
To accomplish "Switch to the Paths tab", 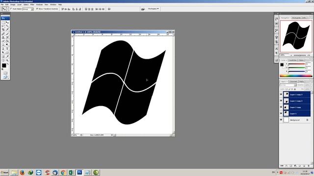I will (301, 82).
